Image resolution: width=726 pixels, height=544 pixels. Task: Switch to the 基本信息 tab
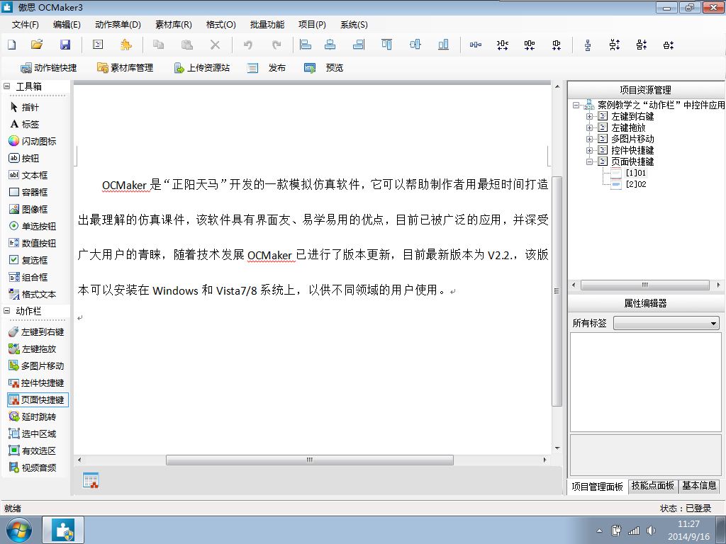tap(699, 486)
